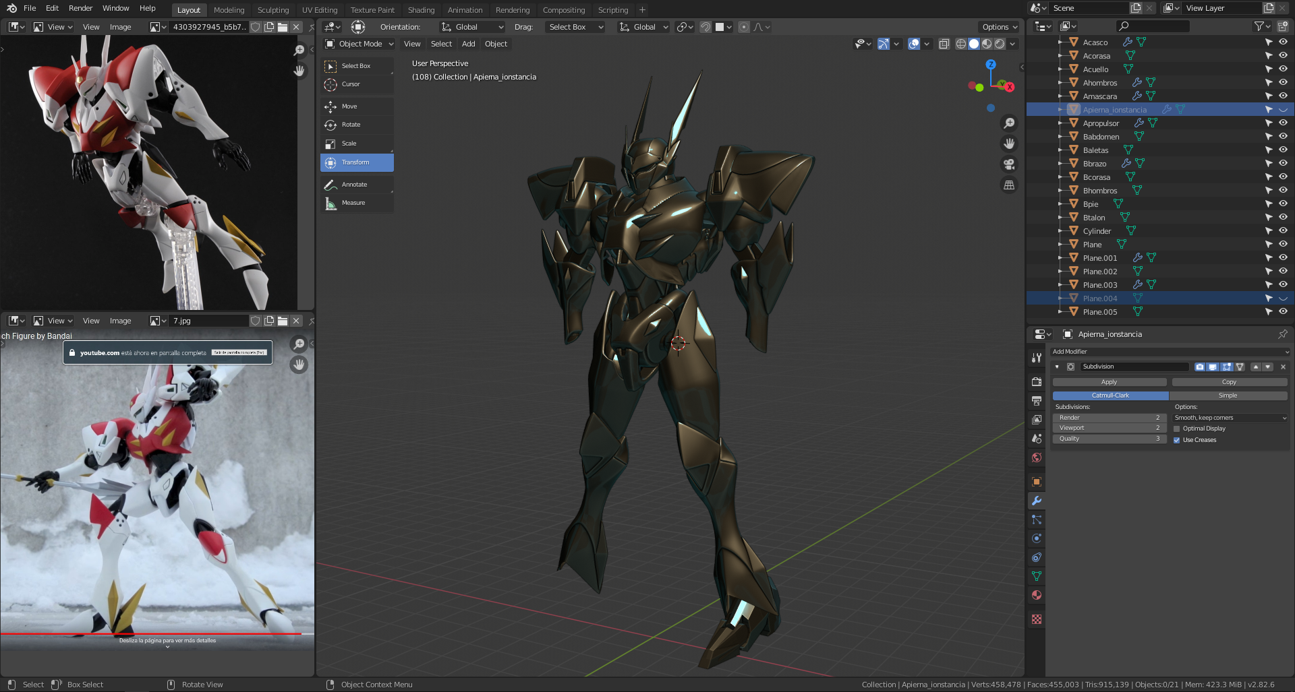Screen dimensions: 1295x692
Task: Apply the Subdivision modifier
Action: (x=1109, y=382)
